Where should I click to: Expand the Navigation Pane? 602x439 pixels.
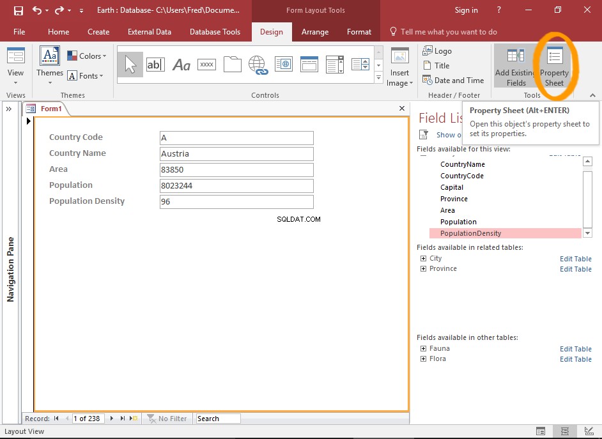9,109
